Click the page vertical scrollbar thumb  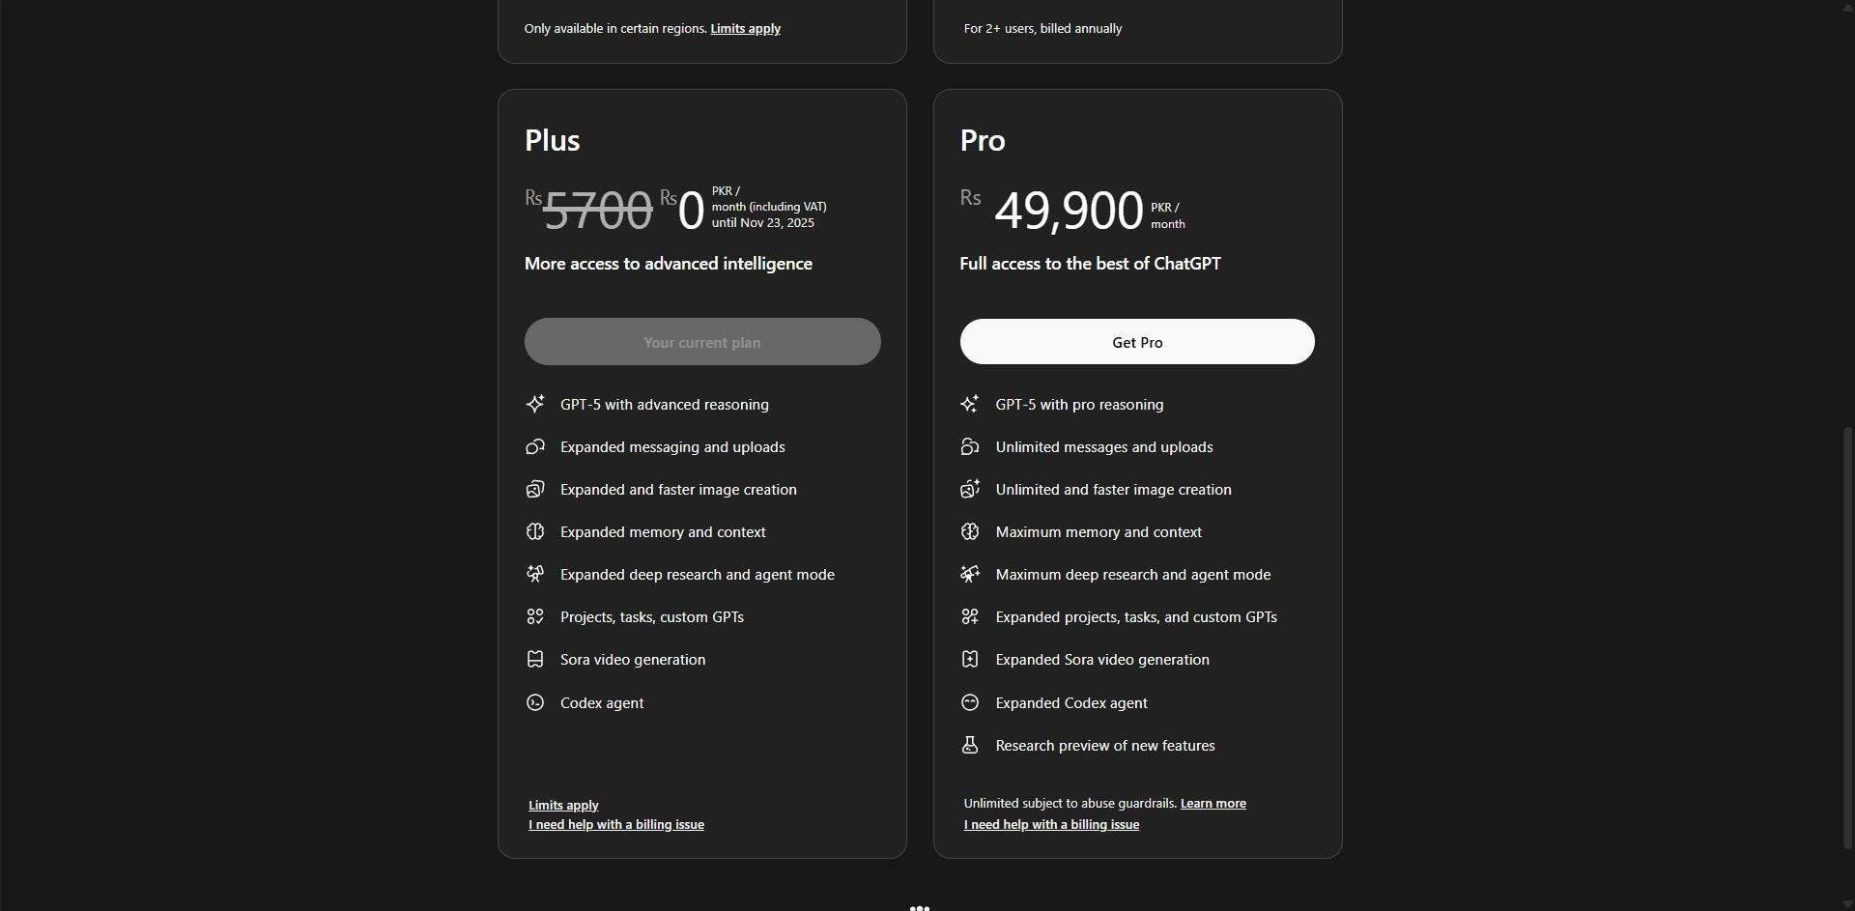coord(1847,638)
